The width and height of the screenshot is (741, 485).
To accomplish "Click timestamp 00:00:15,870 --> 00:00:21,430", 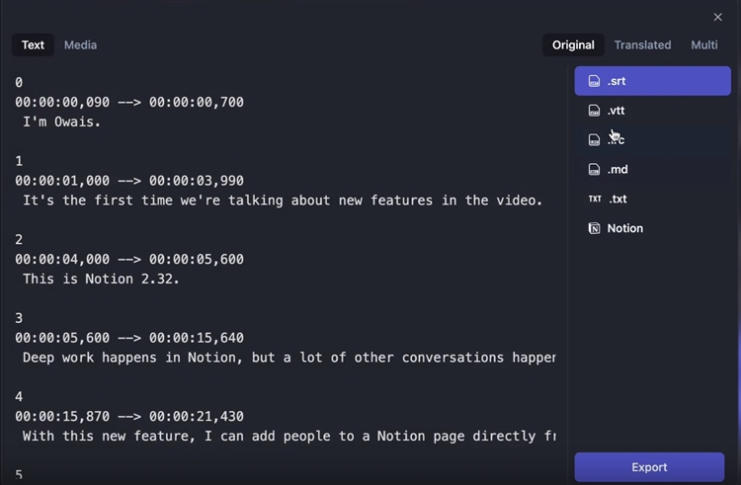I will pos(129,416).
